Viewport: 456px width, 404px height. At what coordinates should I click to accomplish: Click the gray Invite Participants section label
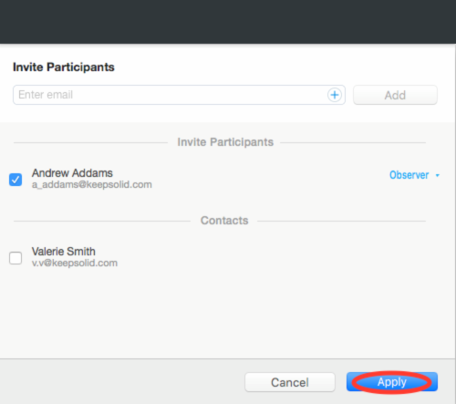tap(225, 142)
